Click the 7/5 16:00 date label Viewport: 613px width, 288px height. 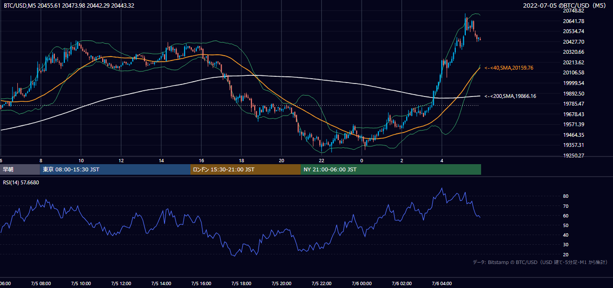tap(201, 284)
